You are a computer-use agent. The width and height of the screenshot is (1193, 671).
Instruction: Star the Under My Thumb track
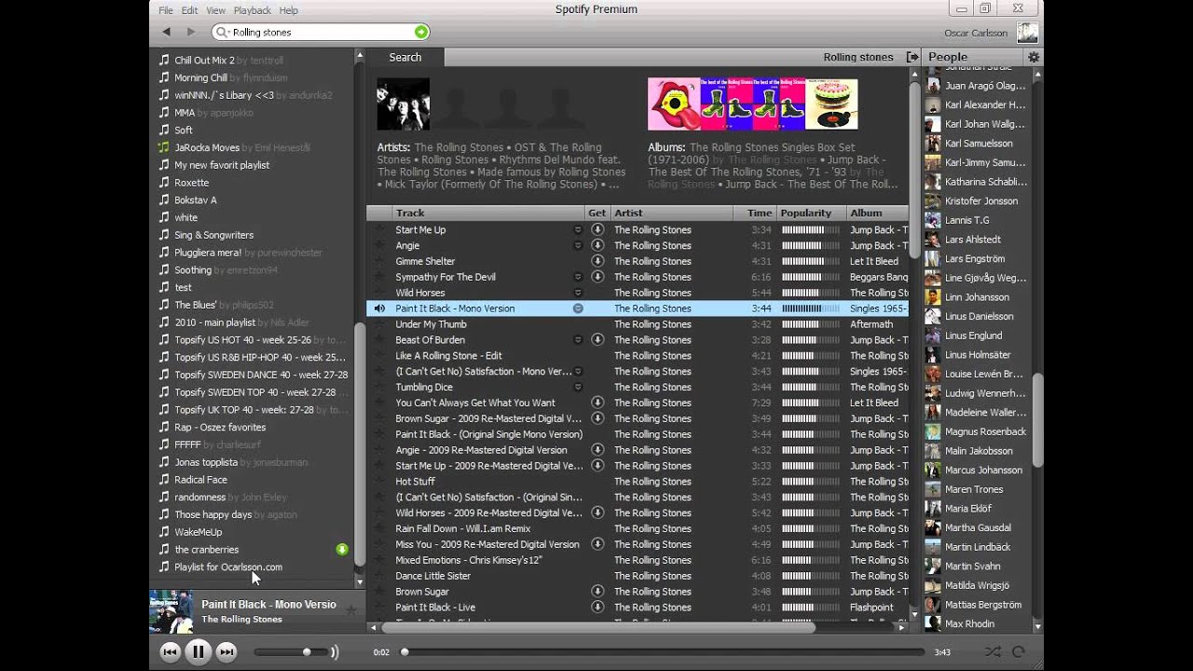pos(379,324)
